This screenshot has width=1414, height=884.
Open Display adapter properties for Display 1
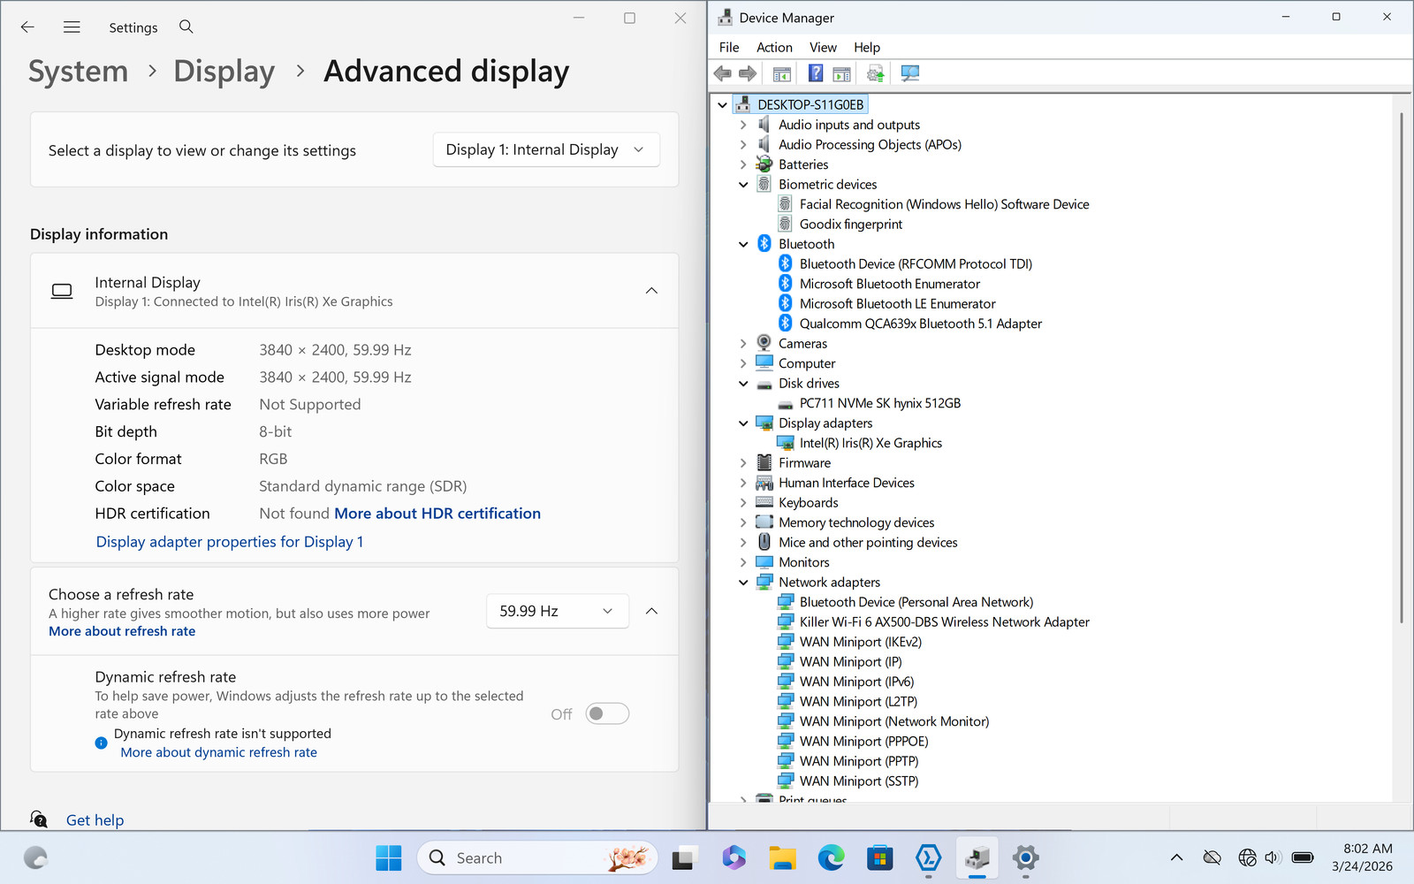coord(230,542)
